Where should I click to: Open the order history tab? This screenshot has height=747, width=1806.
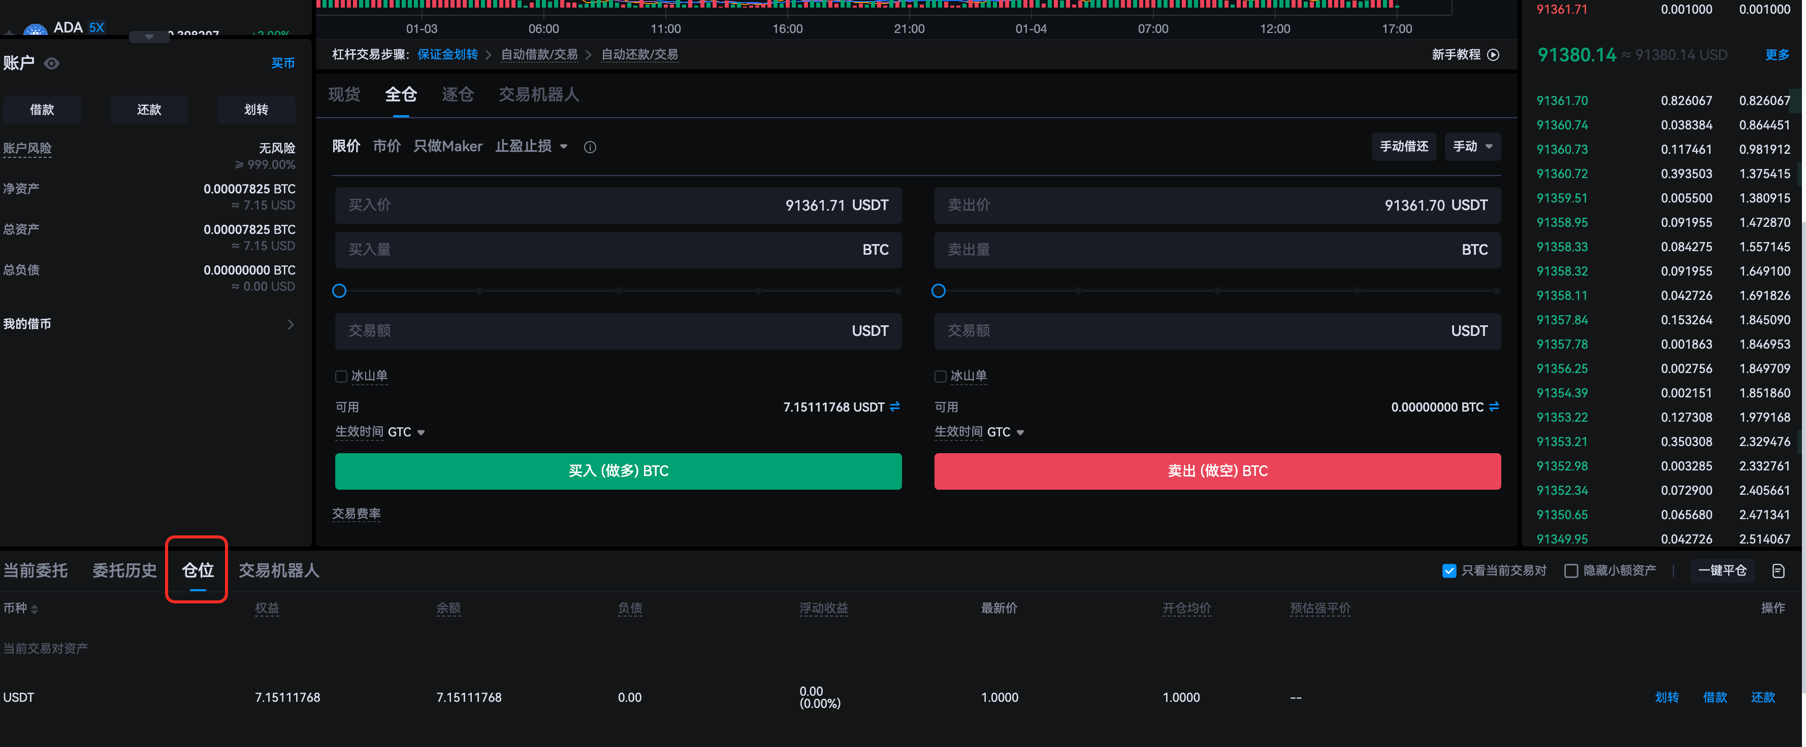tap(124, 570)
